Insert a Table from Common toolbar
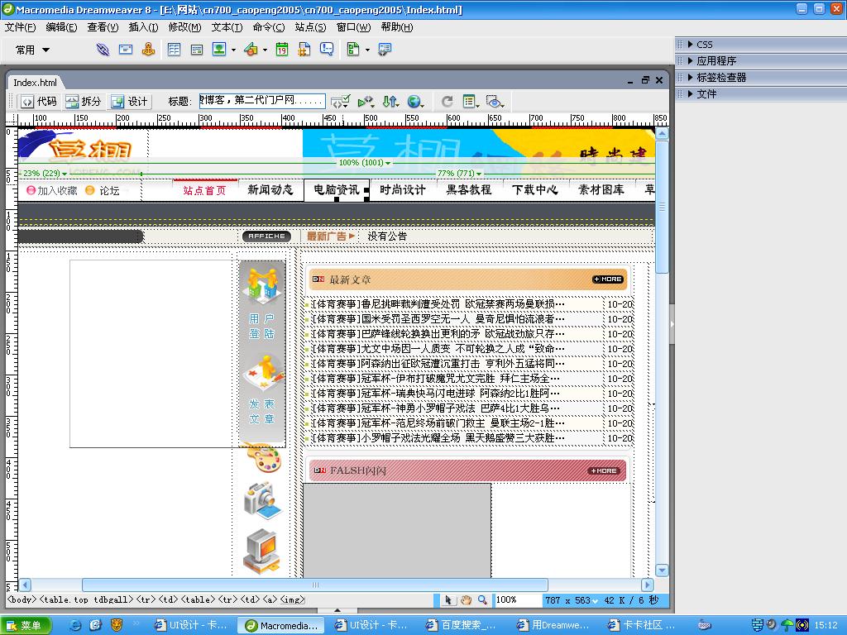The width and height of the screenshot is (847, 635). pyautogui.click(x=174, y=50)
